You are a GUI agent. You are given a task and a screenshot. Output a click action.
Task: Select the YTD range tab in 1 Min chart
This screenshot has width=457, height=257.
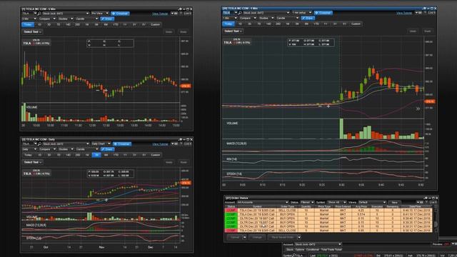click(x=316, y=24)
